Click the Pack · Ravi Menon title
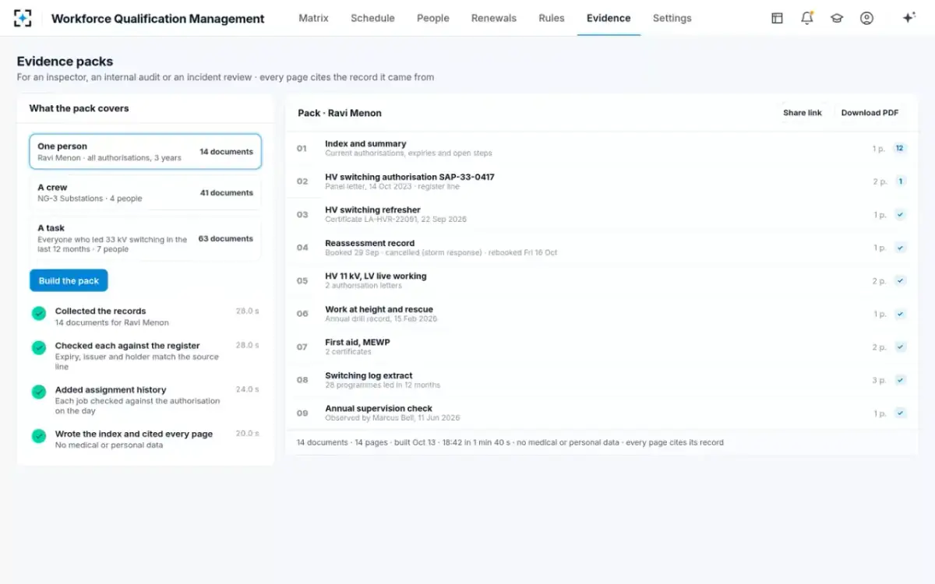Image resolution: width=935 pixels, height=584 pixels. 340,113
